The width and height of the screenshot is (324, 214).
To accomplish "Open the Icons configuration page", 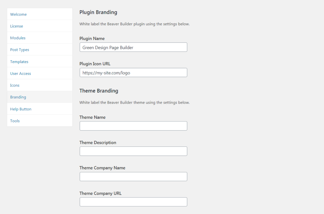I will (x=15, y=85).
